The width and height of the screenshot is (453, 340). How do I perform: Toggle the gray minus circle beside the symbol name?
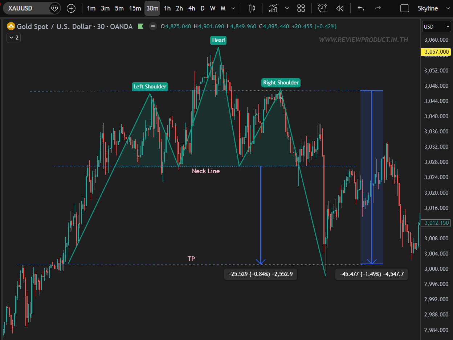coord(153,26)
